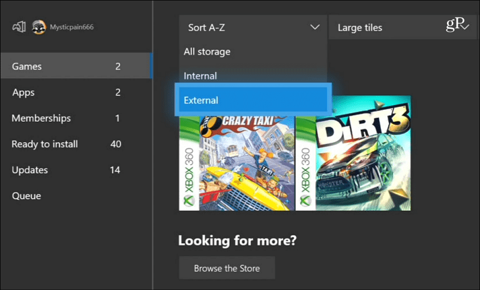Image resolution: width=480 pixels, height=290 pixels.
Task: Switch to the Apps section
Action: click(76, 92)
